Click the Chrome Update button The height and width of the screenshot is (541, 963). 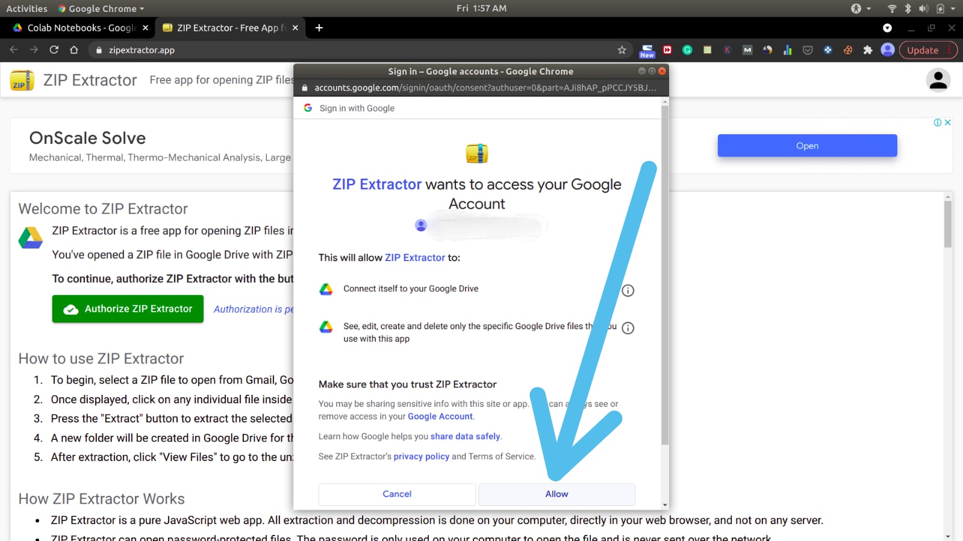coord(928,50)
